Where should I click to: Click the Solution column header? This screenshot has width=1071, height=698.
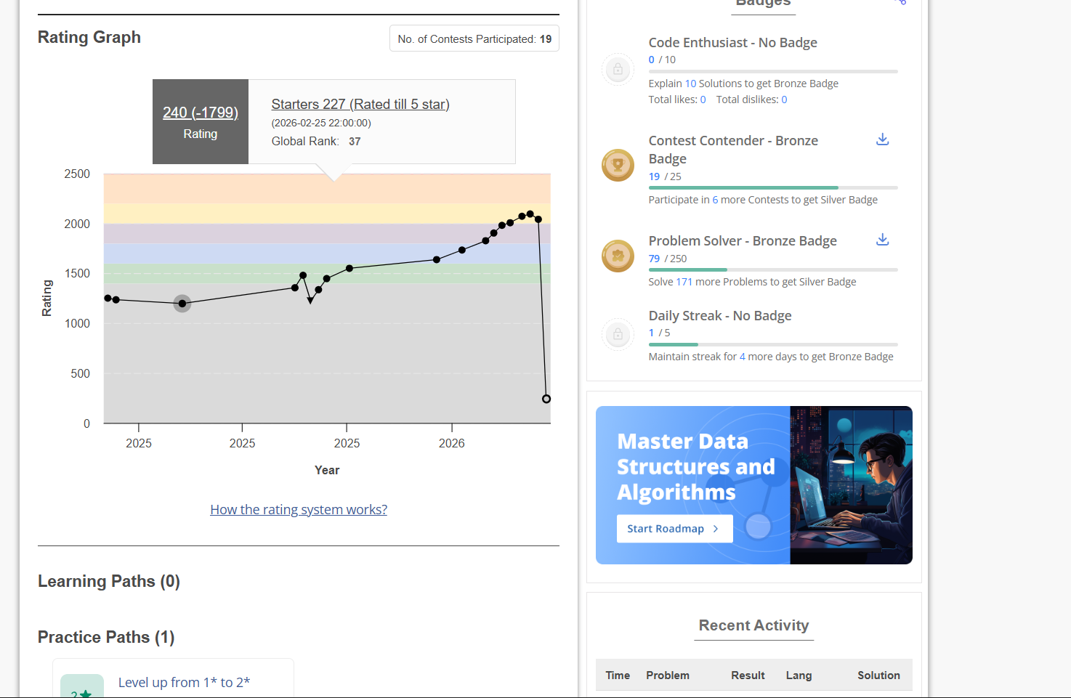pos(878,675)
